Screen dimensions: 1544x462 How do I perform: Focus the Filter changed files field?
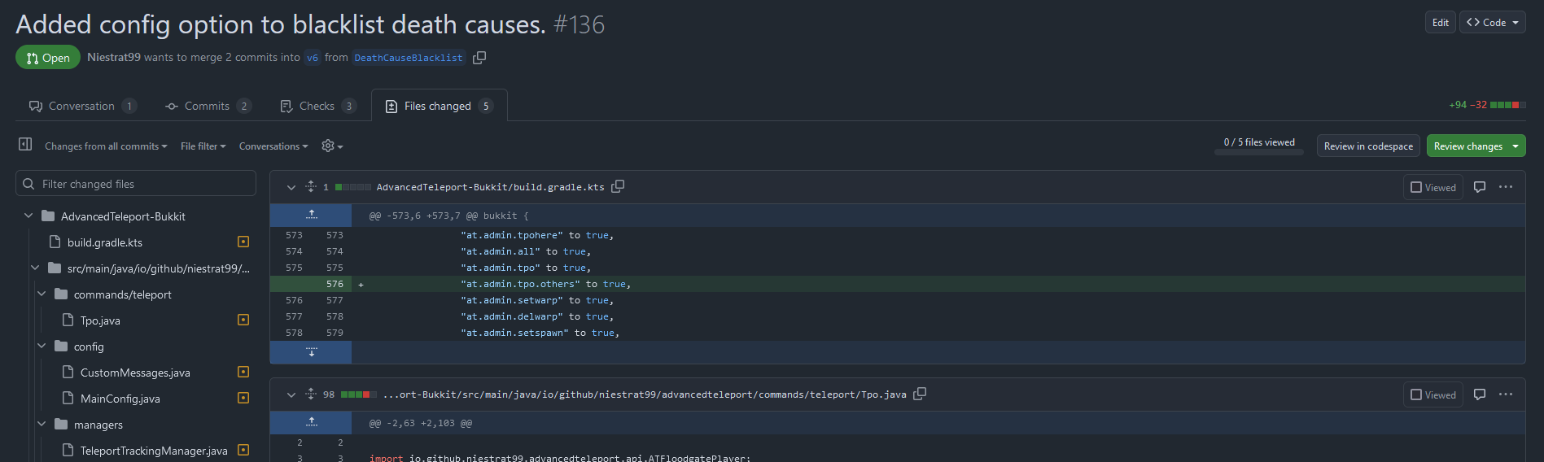click(136, 184)
